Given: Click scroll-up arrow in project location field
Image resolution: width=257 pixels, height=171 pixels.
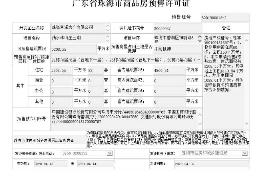Looking at the screenshot, I should (200, 37).
